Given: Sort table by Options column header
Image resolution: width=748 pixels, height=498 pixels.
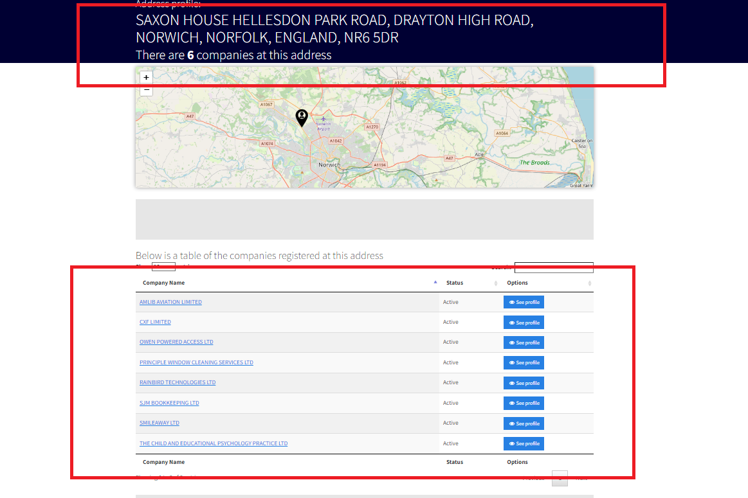Looking at the screenshot, I should click(x=547, y=283).
